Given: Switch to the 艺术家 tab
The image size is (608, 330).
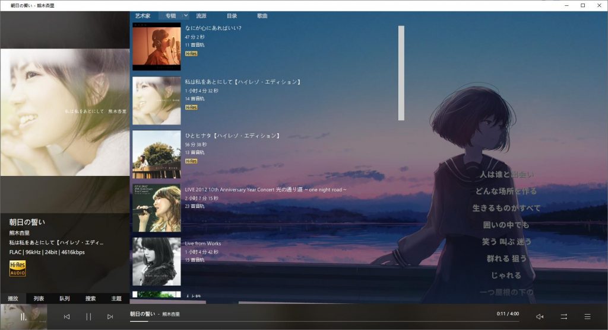Looking at the screenshot, I should pos(142,16).
